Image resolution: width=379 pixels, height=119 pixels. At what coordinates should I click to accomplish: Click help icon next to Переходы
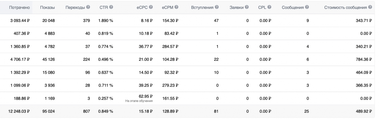pyautogui.click(x=88, y=7)
